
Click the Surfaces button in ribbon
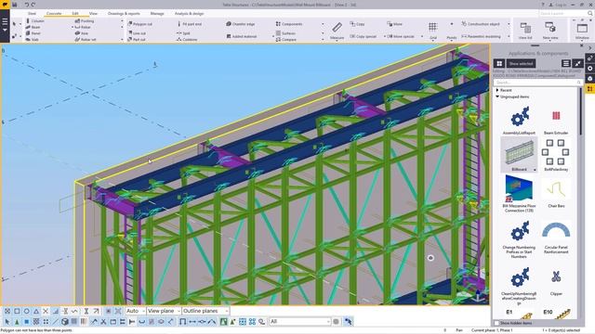point(285,33)
